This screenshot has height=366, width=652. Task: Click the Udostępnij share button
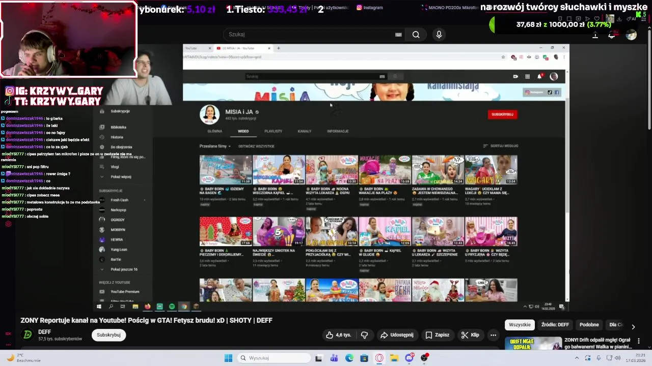(397, 335)
